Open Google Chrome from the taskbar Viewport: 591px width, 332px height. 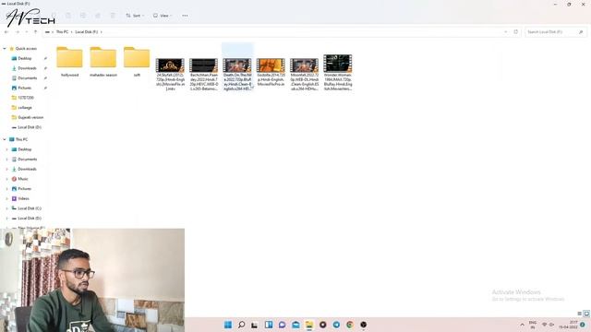pyautogui.click(x=350, y=325)
